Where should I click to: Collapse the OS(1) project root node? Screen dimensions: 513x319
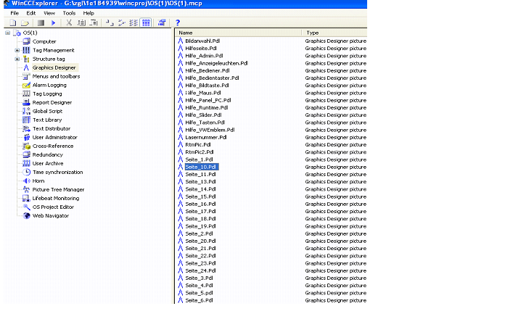[x=8, y=33]
